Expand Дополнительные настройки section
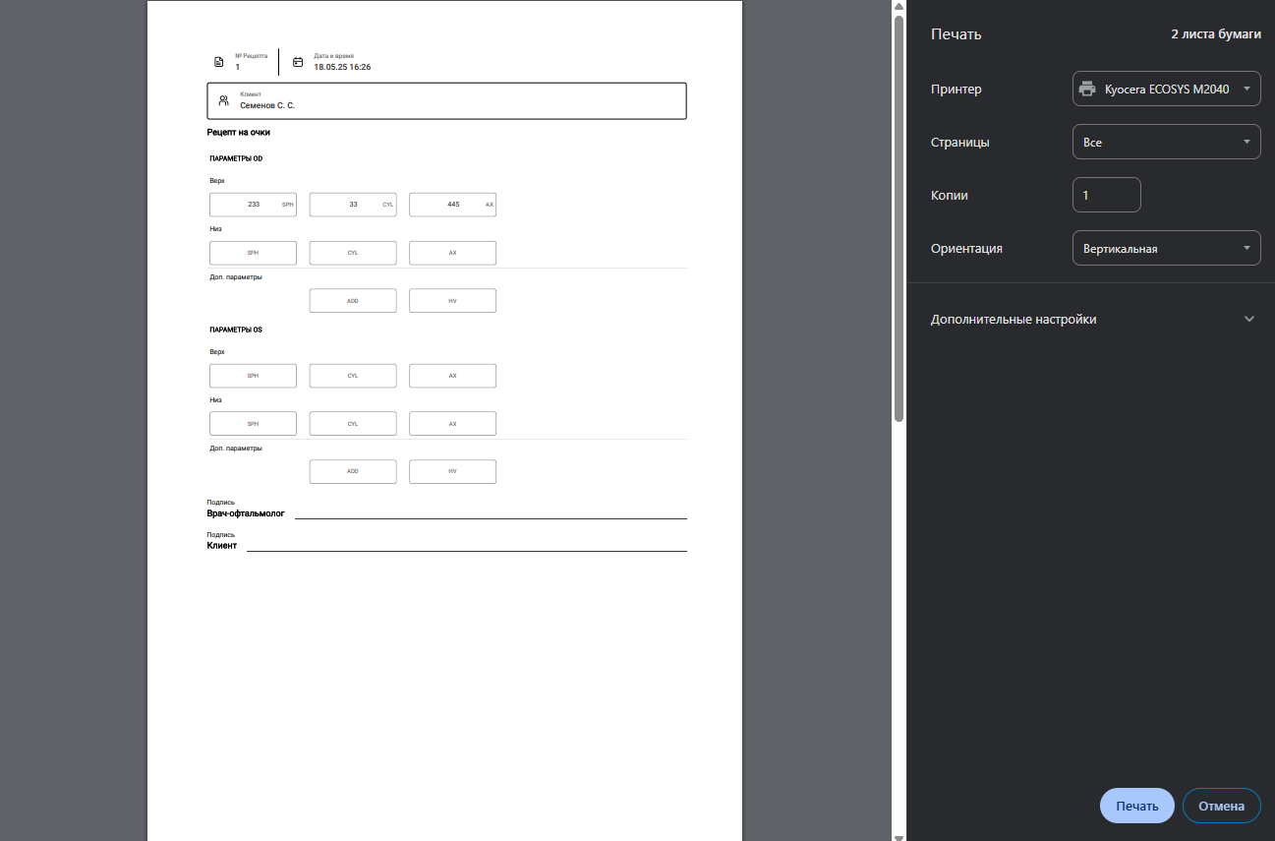 (1249, 320)
